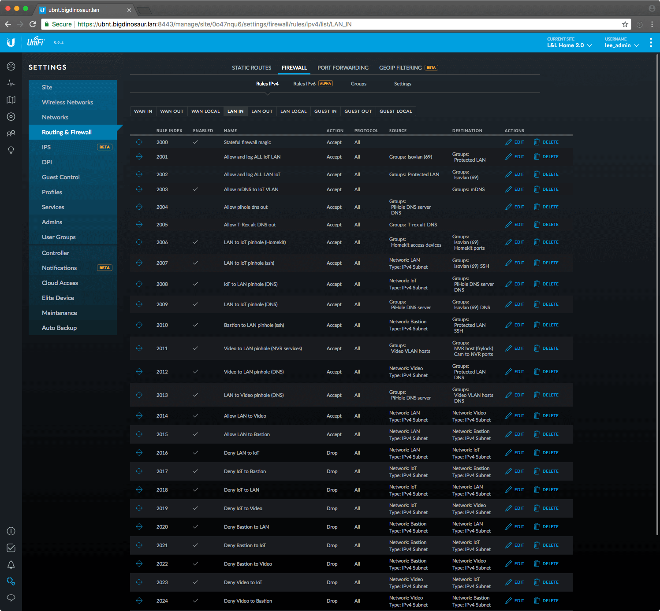Click the live chat speech bubble icon
Screen dimensions: 660x611
(11, 598)
